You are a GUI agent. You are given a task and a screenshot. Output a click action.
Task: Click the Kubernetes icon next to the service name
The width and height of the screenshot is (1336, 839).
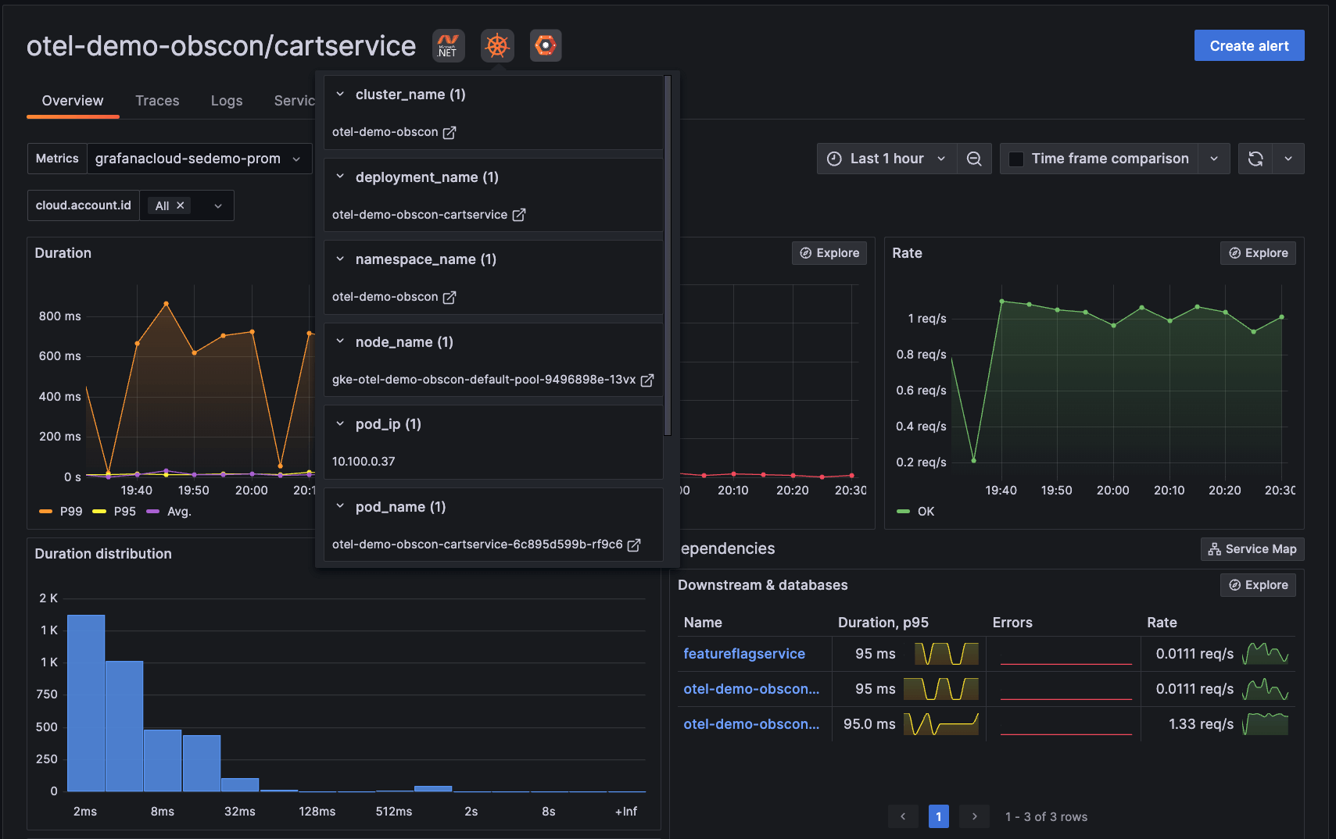[497, 45]
